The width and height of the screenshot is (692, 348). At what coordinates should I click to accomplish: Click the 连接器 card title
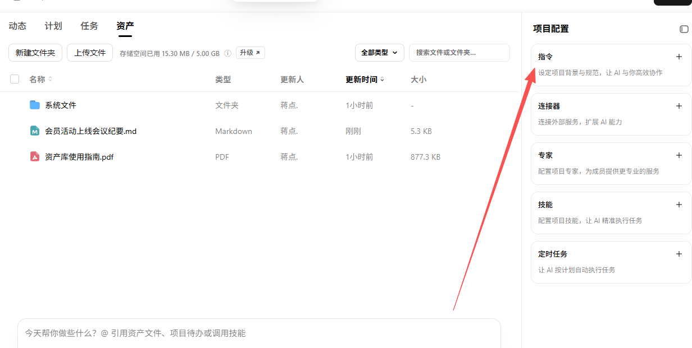click(x=549, y=106)
